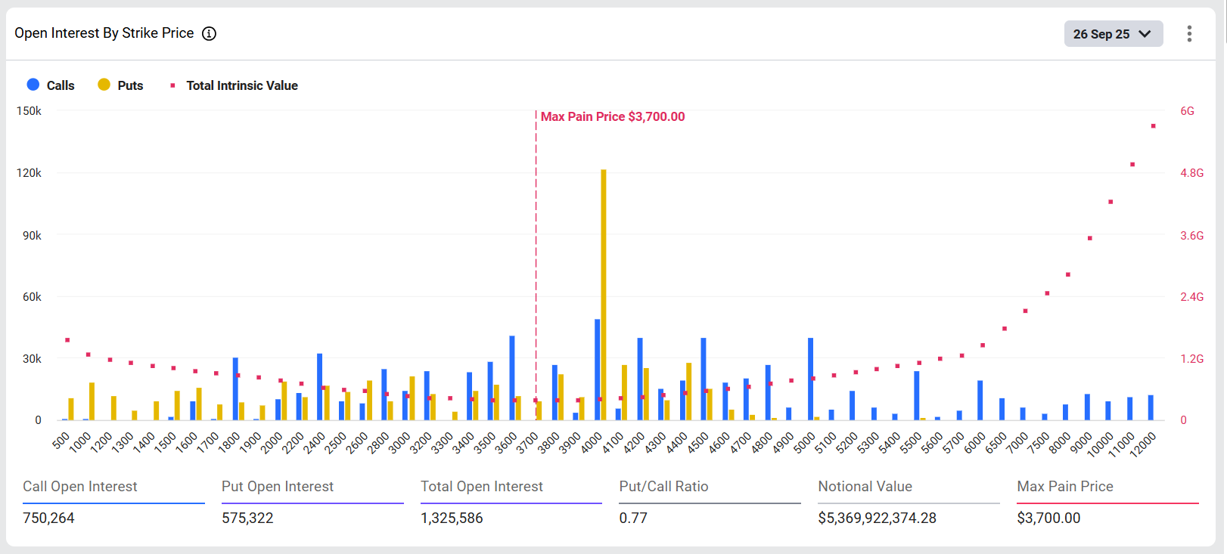Click the top-right intrinsic value point at 12000
The height and width of the screenshot is (554, 1227).
click(1153, 126)
